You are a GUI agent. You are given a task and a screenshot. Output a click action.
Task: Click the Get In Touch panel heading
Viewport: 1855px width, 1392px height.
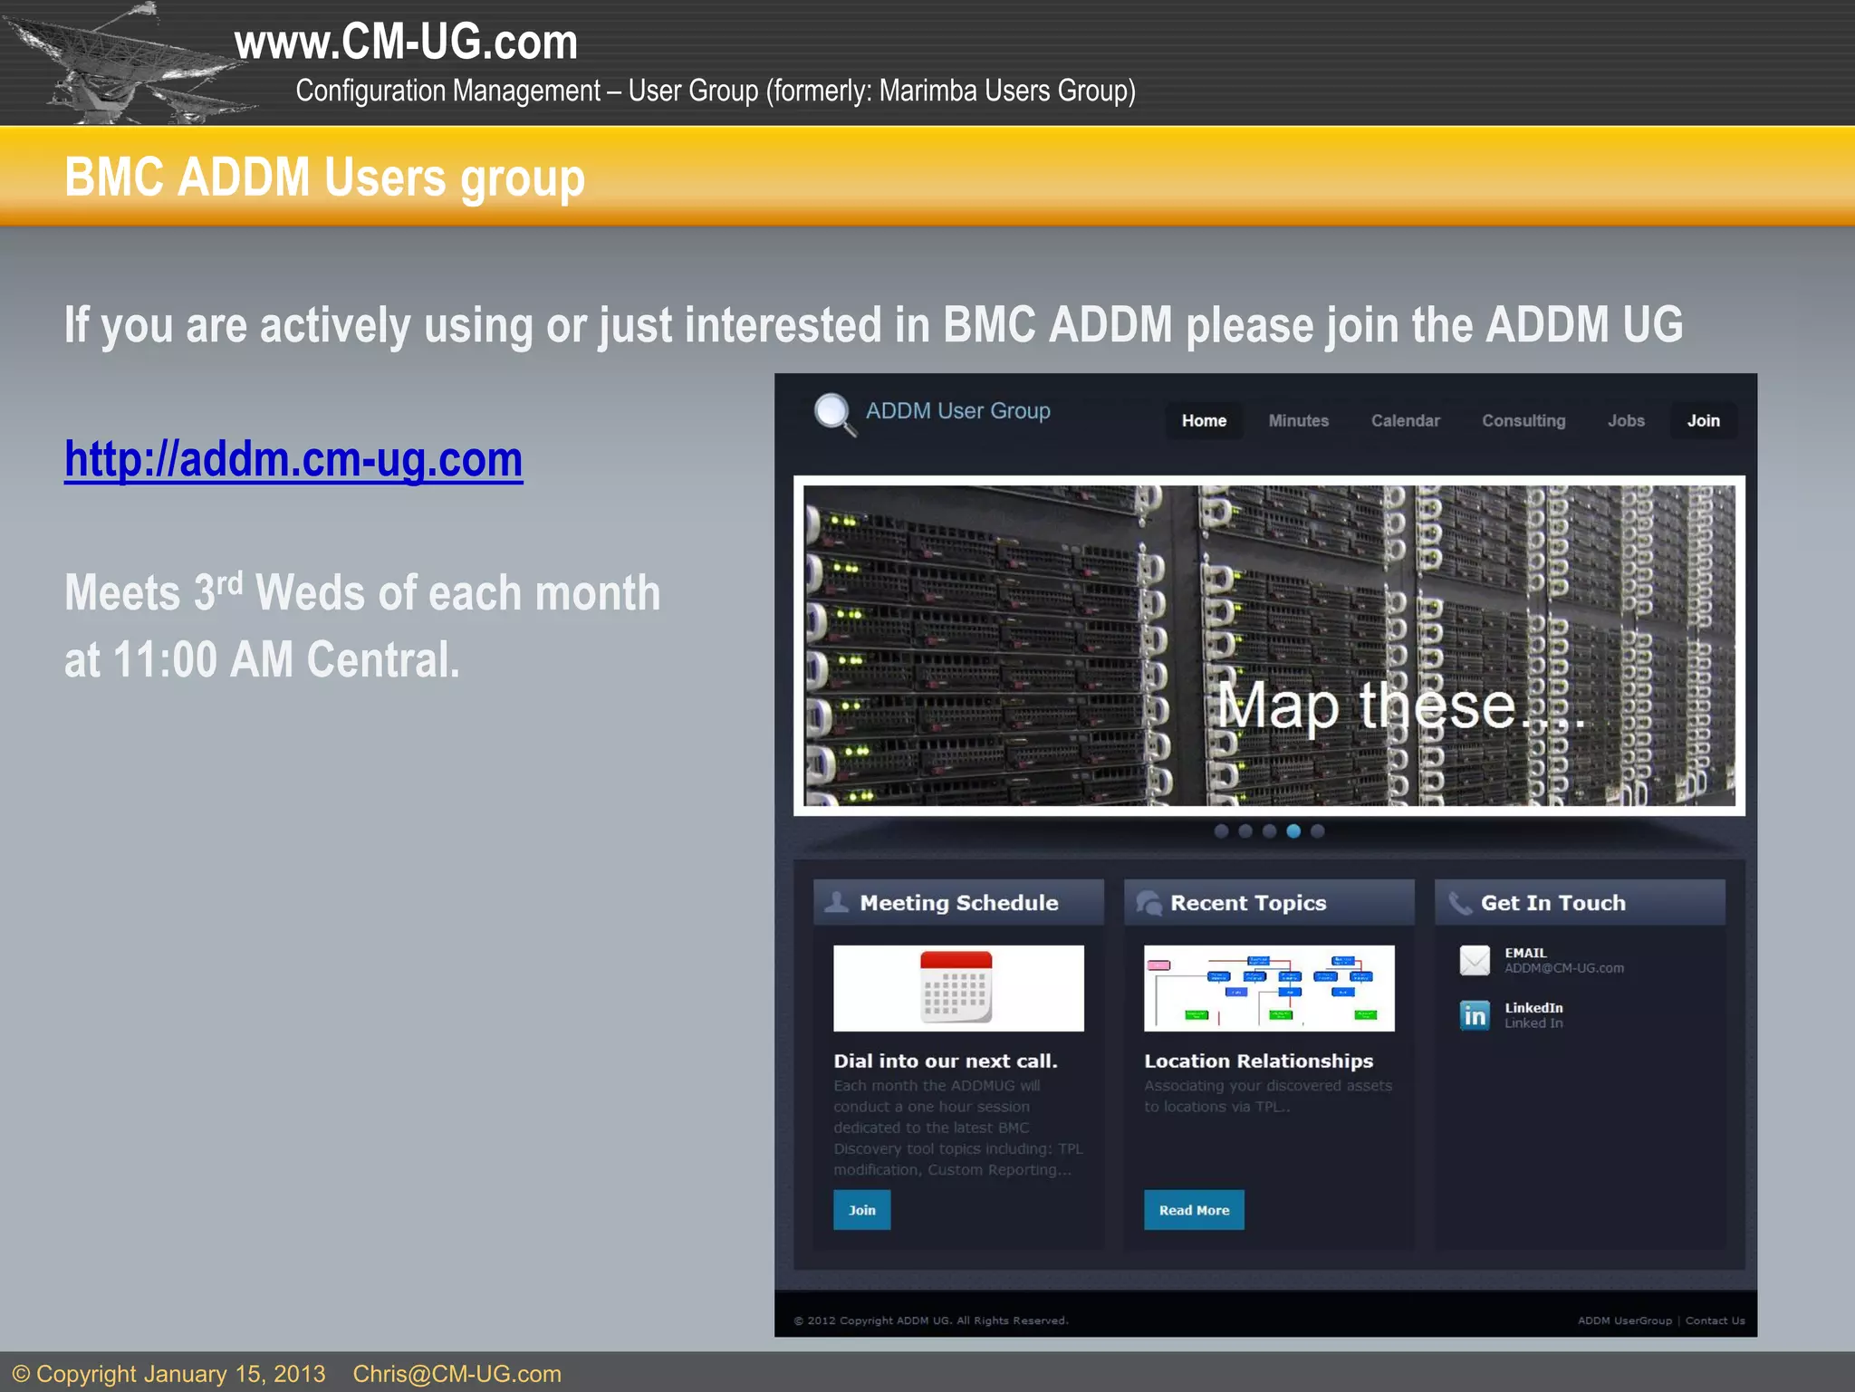click(1552, 903)
